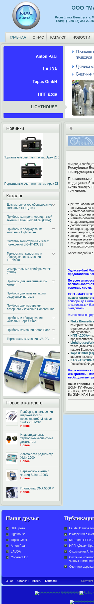Open Coherent Inc friend link
94x604 pixels.
pos(19,557)
